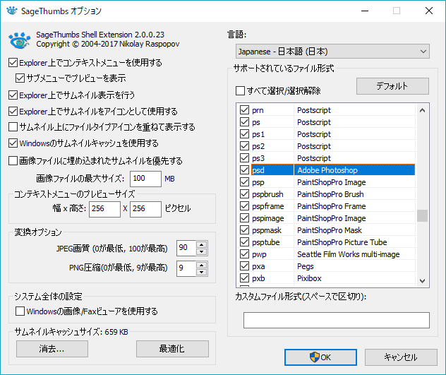The height and width of the screenshot is (375, 446).
Task: Uncheck the prn file type checkbox
Action: click(x=244, y=110)
